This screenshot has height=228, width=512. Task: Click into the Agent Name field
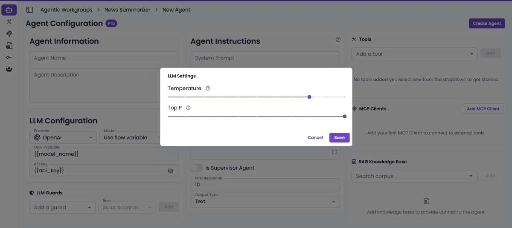click(104, 58)
